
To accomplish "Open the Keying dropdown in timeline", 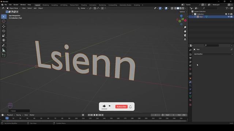I will click(x=19, y=115).
